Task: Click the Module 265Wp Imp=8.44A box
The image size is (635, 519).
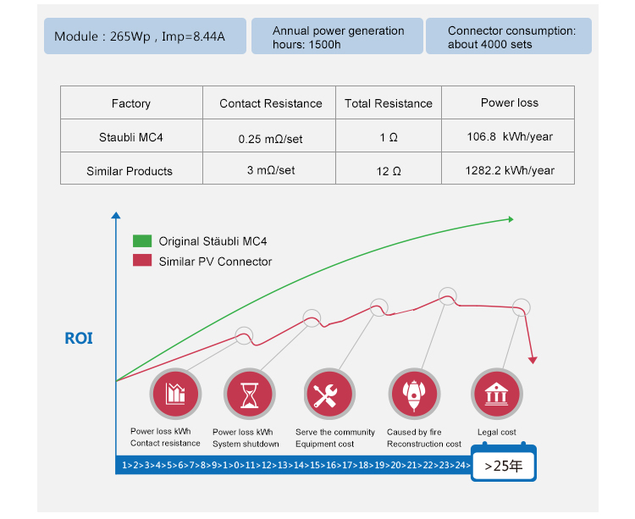Action: click(145, 36)
